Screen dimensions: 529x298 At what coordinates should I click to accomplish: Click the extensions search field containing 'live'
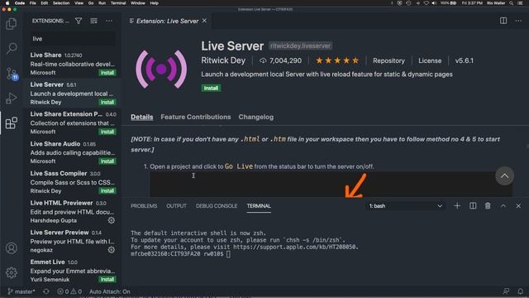click(x=73, y=39)
